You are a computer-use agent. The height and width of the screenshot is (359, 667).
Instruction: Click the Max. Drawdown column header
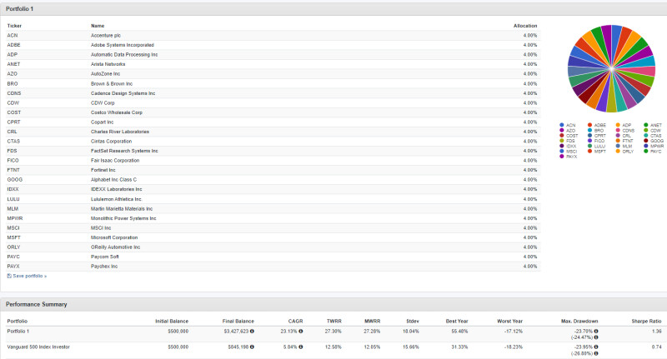click(x=579, y=322)
